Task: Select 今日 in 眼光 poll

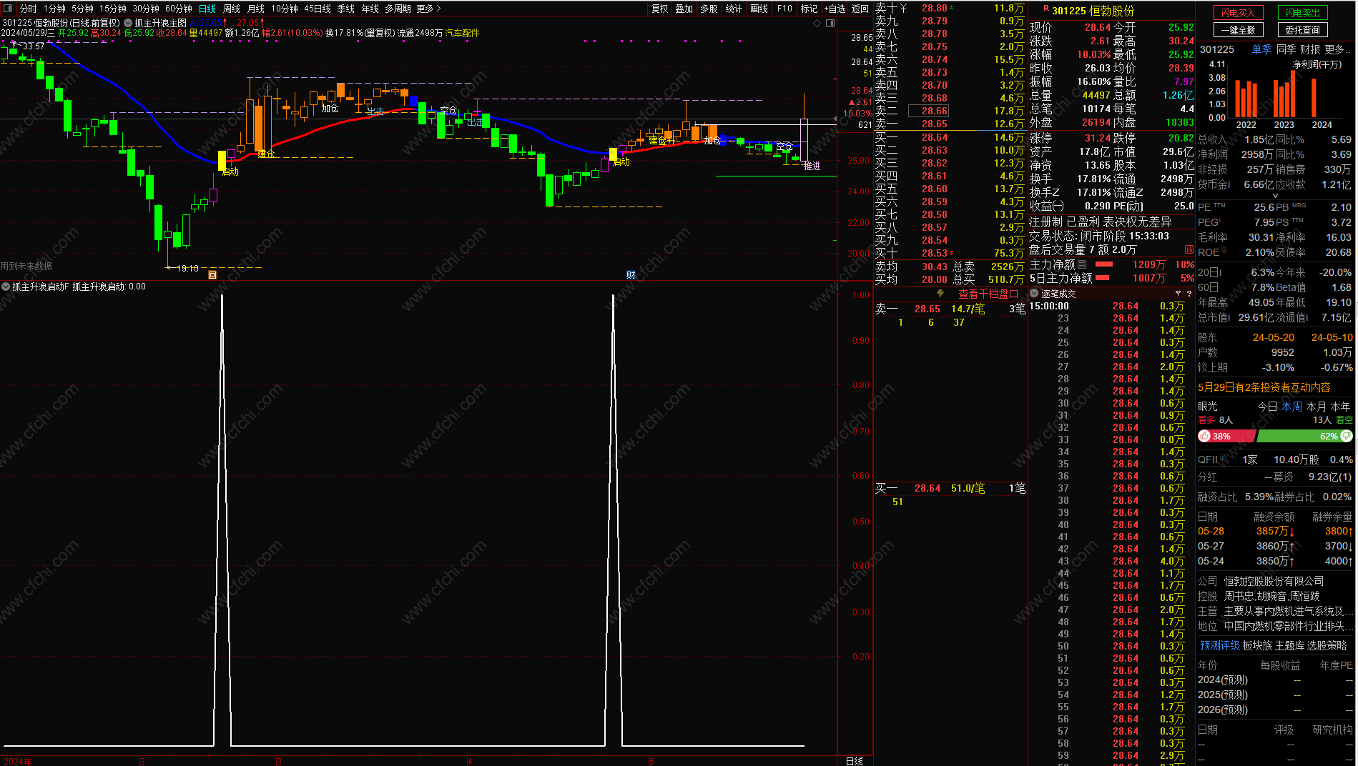Action: [x=1267, y=406]
